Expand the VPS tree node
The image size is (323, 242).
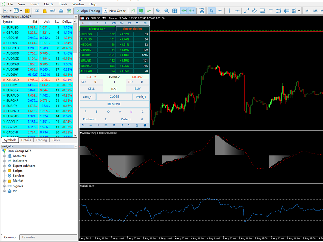point(4,191)
